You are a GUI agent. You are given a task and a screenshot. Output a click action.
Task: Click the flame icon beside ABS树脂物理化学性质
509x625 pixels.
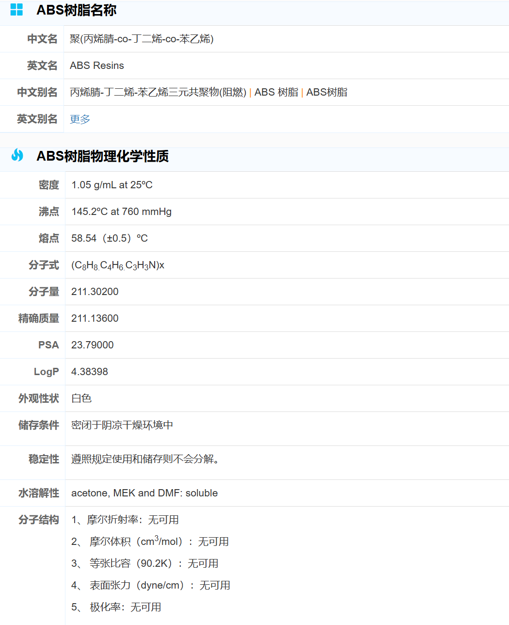point(17,155)
